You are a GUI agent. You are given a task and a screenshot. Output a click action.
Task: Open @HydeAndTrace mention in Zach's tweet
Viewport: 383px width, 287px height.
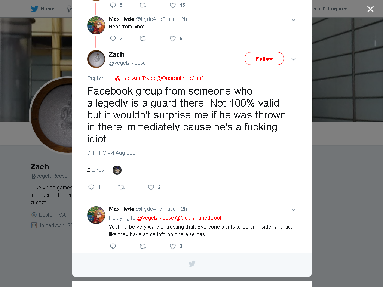click(x=135, y=78)
